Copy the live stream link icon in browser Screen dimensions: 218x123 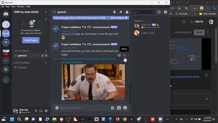point(206,75)
